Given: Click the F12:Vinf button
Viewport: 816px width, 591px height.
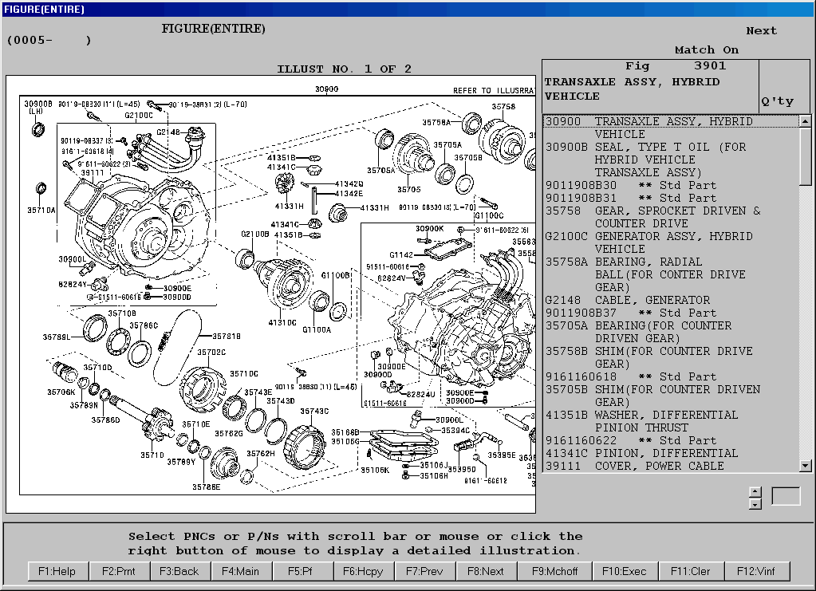Looking at the screenshot, I should pyautogui.click(x=756, y=571).
